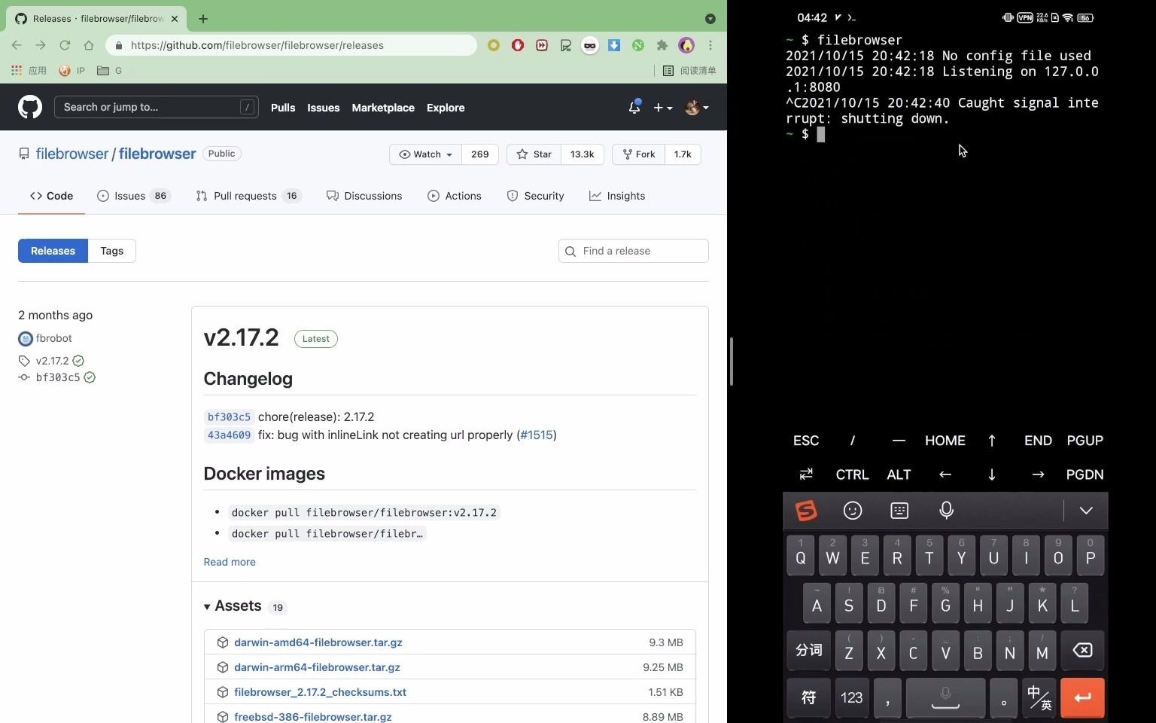
Task: Hide the keyboard with the chevron down
Action: coord(1086,511)
